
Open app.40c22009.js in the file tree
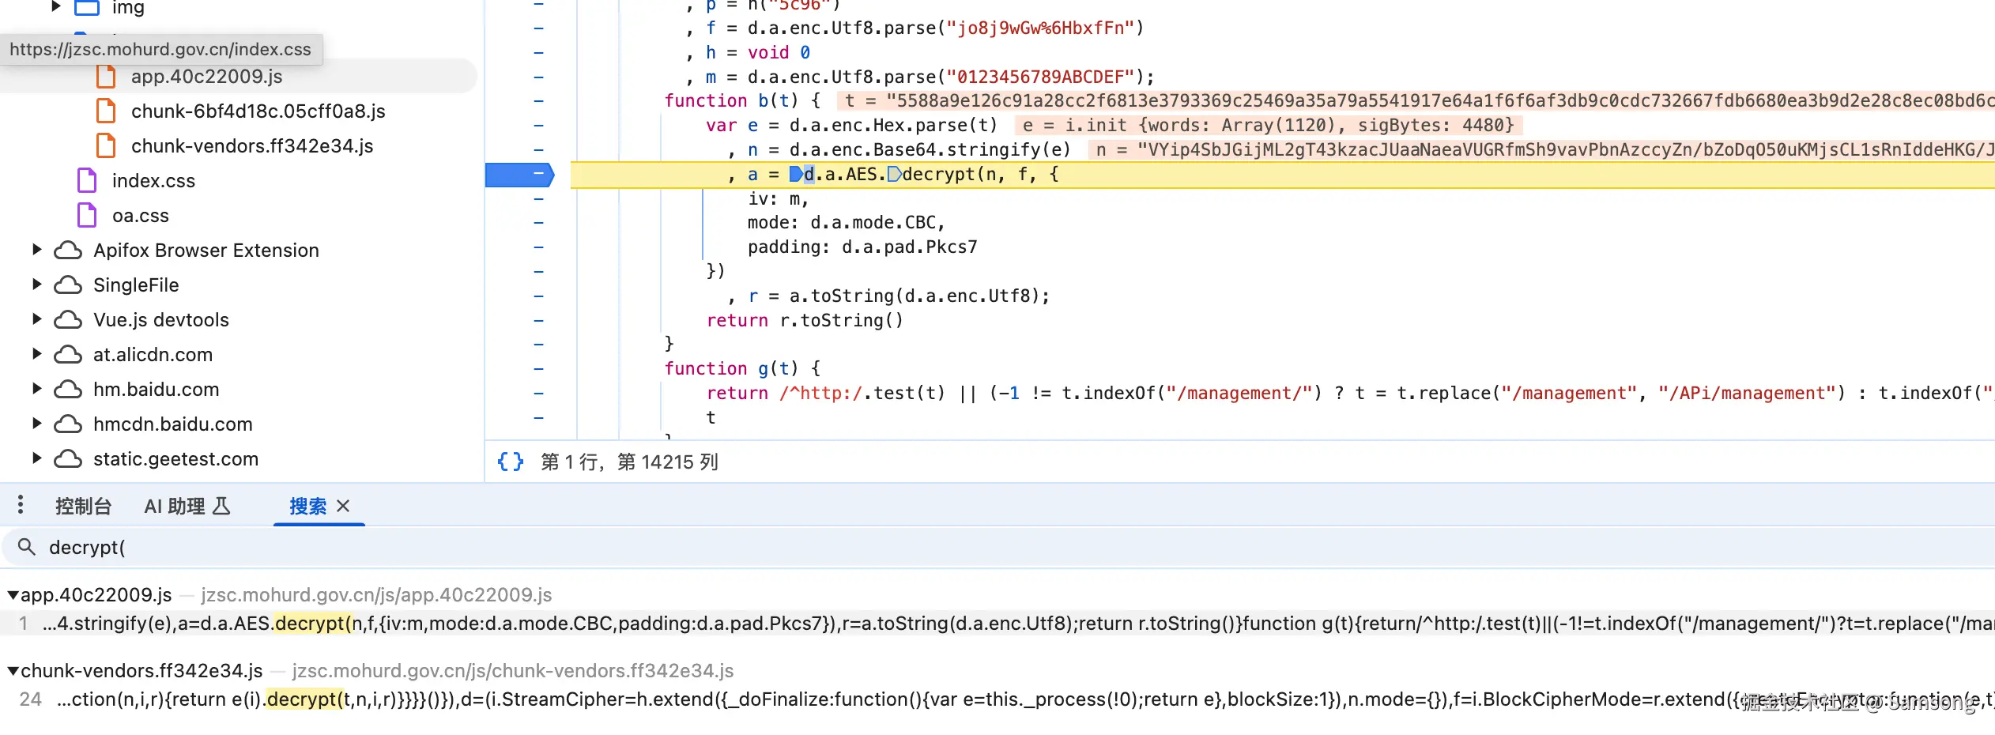click(x=206, y=77)
